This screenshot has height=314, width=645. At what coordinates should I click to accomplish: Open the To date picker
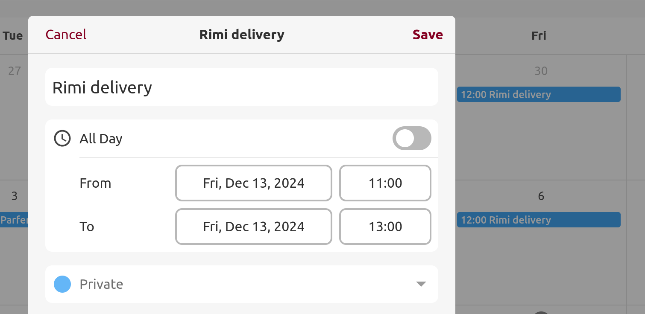click(x=253, y=227)
